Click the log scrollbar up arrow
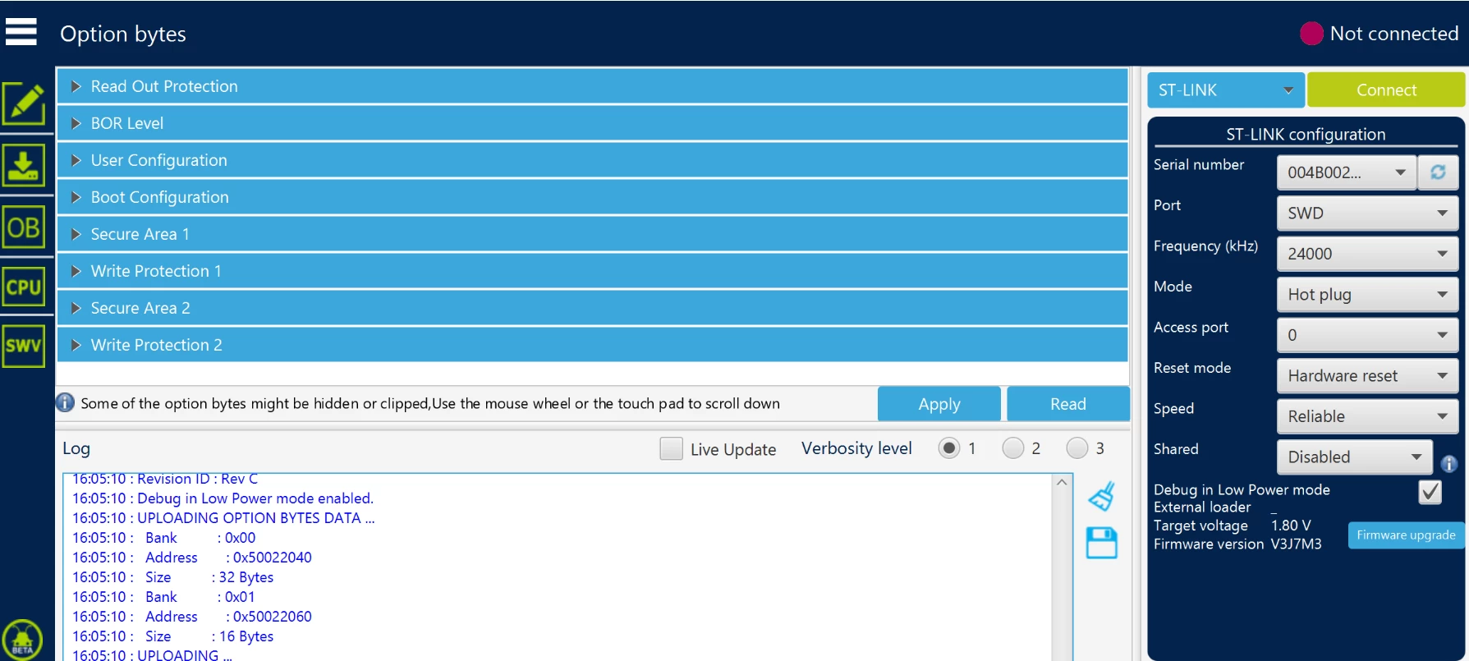The image size is (1469, 661). click(x=1062, y=483)
